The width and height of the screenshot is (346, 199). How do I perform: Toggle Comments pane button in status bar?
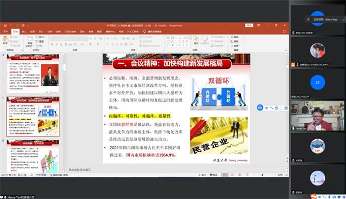(214, 175)
